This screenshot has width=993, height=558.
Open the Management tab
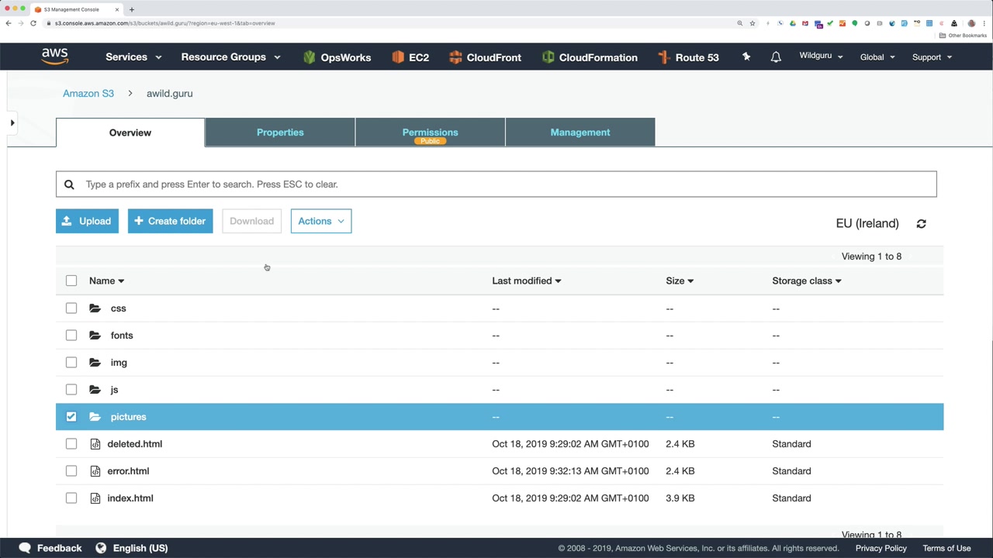[x=580, y=133]
